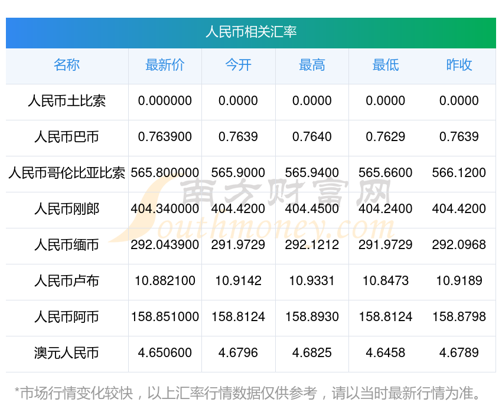
Task: Click previous close 292.0968
Action: (x=459, y=245)
